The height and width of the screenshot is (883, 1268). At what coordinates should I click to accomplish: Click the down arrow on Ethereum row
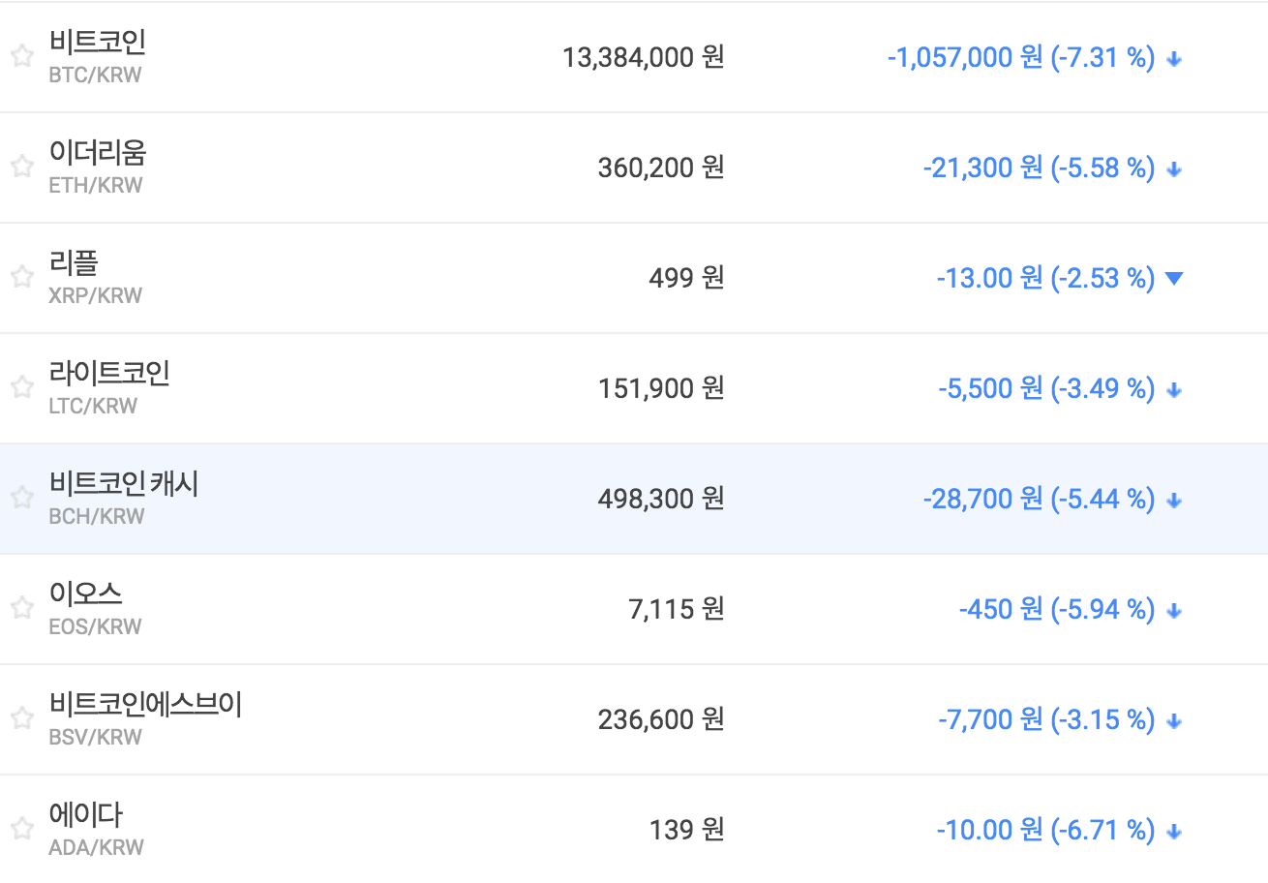tap(1174, 168)
